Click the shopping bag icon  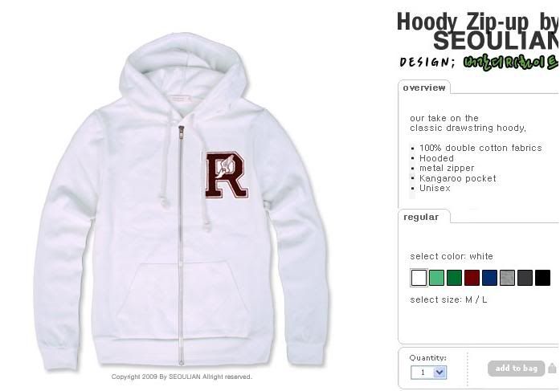[552, 369]
